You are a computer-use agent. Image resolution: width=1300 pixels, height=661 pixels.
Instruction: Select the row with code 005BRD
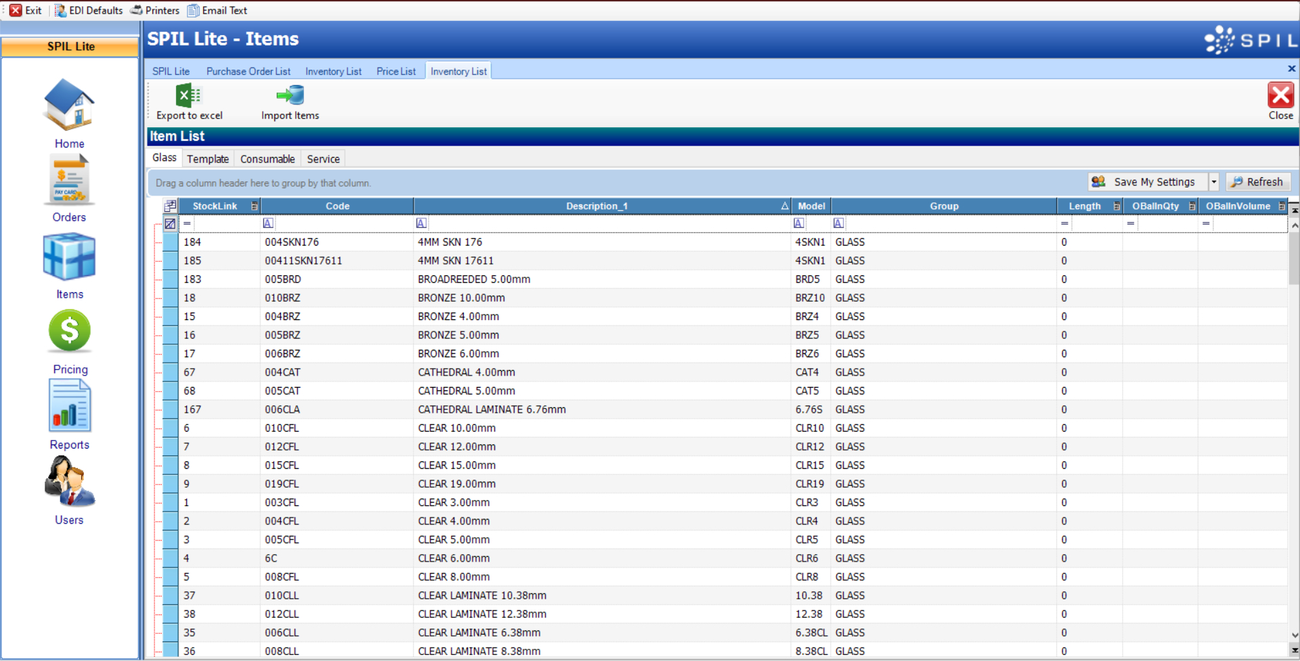(725, 279)
